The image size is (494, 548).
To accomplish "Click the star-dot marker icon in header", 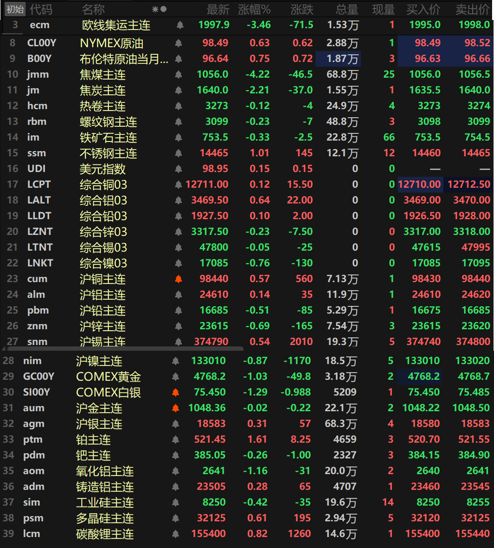I will pyautogui.click(x=159, y=9).
